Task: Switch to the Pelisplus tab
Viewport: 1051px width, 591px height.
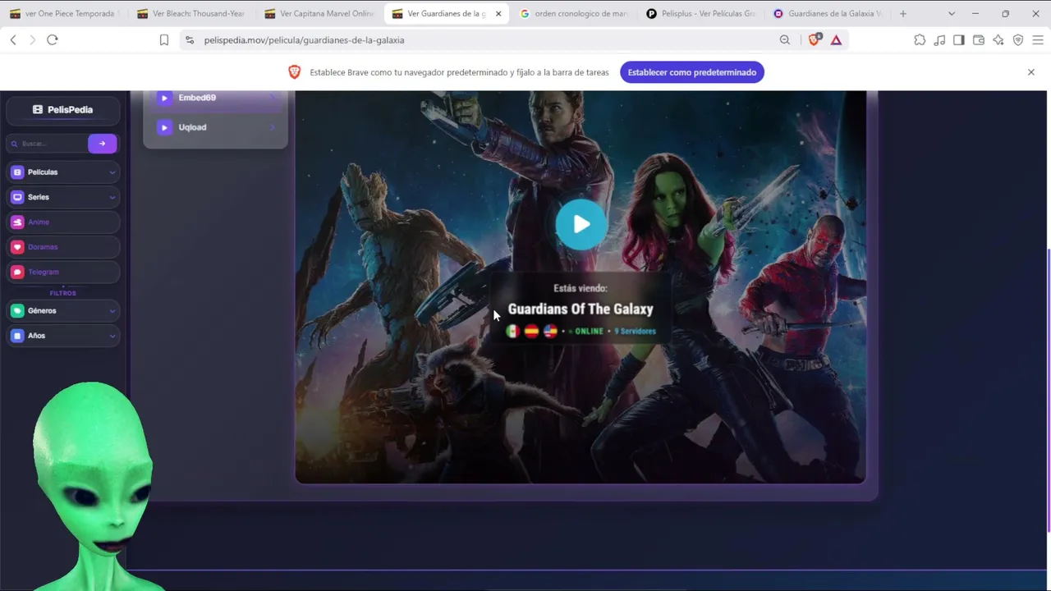Action: (x=700, y=14)
